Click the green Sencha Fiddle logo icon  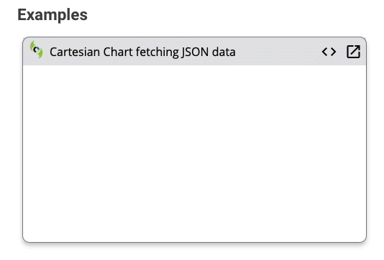(37, 50)
